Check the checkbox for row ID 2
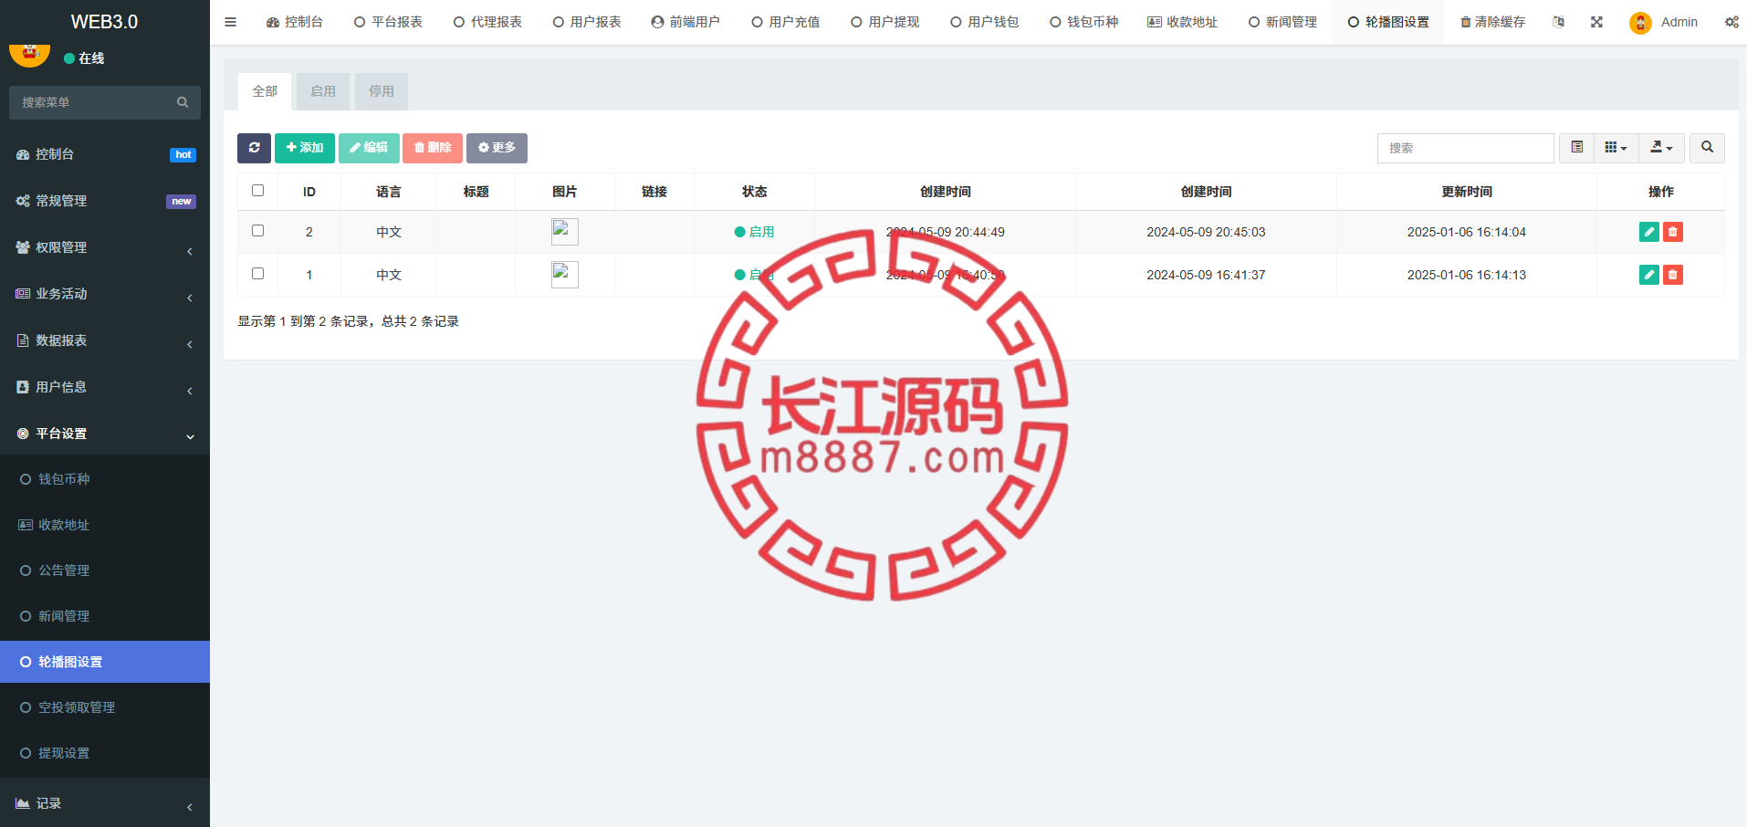 point(257,231)
